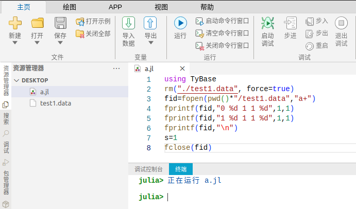Select a.jl in the resource manager
Image resolution: width=356 pixels, height=209 pixels.
click(70, 92)
